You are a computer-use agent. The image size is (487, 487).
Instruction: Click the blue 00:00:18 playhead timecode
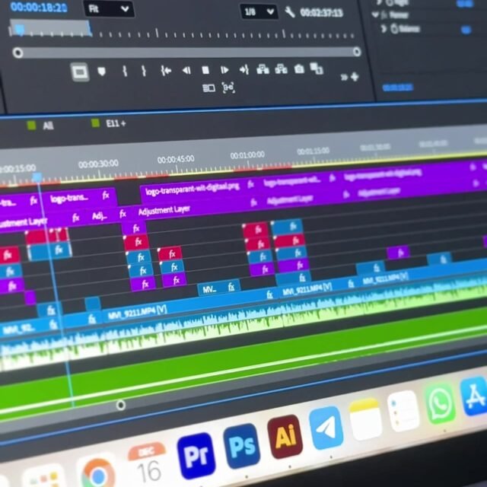(x=39, y=7)
